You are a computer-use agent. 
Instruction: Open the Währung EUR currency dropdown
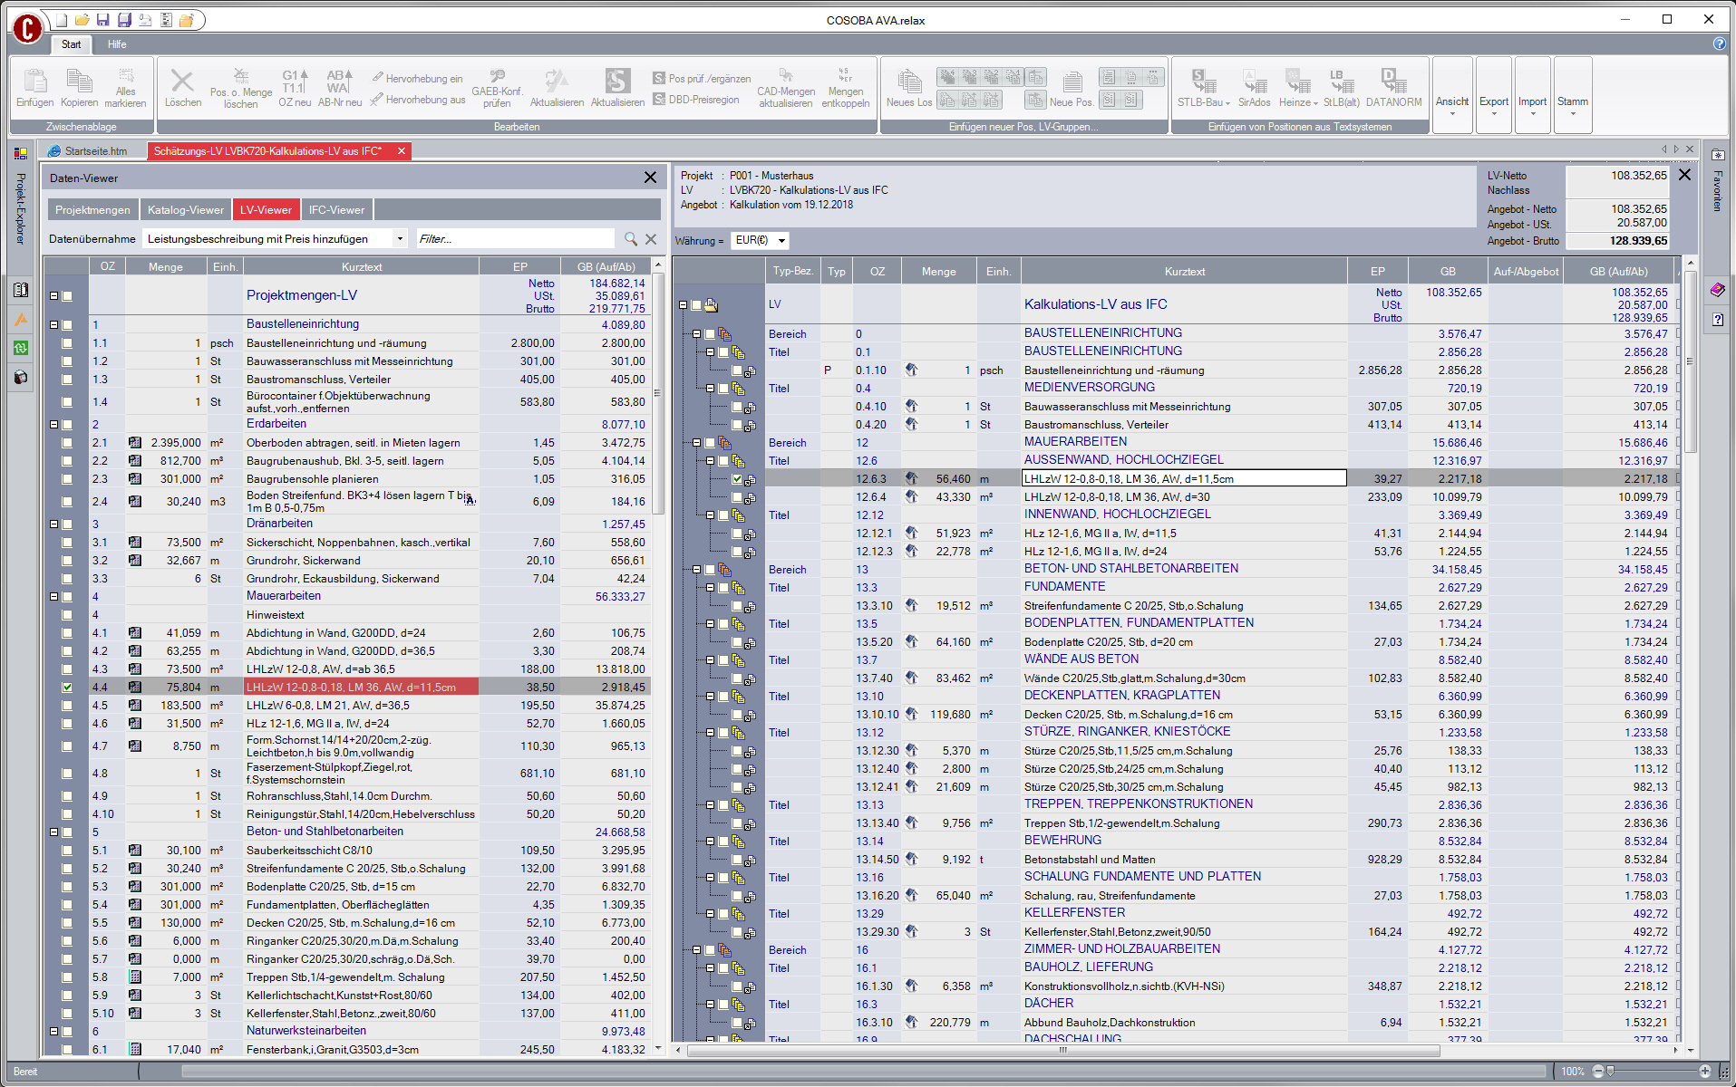point(781,241)
